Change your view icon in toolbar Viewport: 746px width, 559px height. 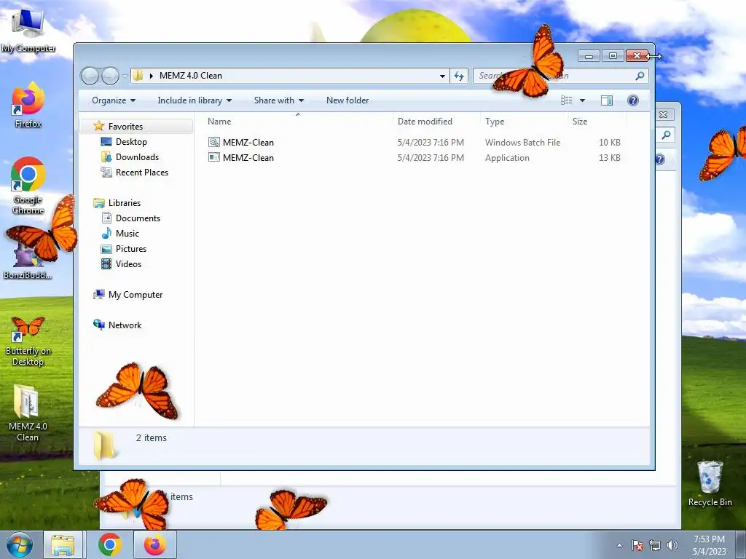(x=566, y=100)
